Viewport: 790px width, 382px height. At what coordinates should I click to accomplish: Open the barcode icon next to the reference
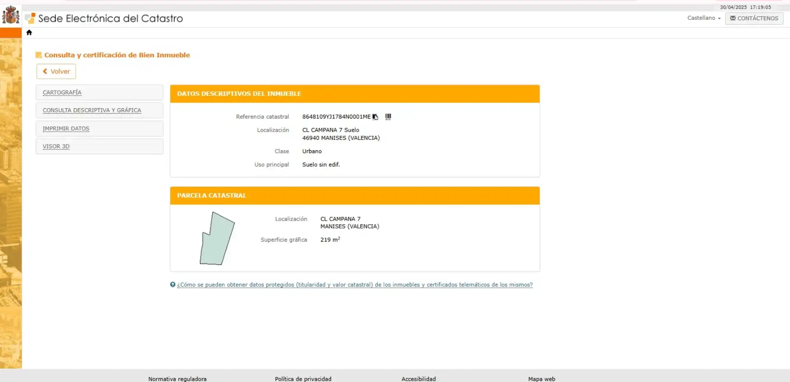[x=388, y=117]
